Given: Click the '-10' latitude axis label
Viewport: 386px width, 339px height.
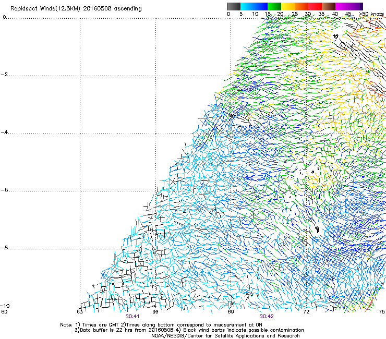Looking at the screenshot, I should 5,306.
